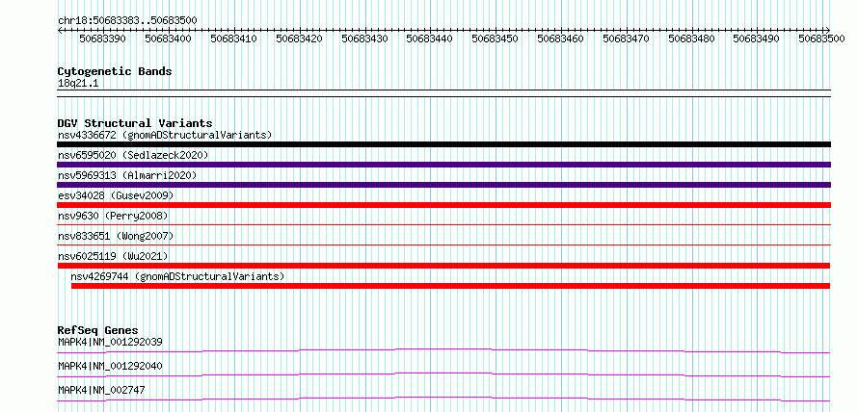Image resolution: width=858 pixels, height=412 pixels.
Task: Click the magenta NM_001292039 transcript line
Action: (x=443, y=350)
